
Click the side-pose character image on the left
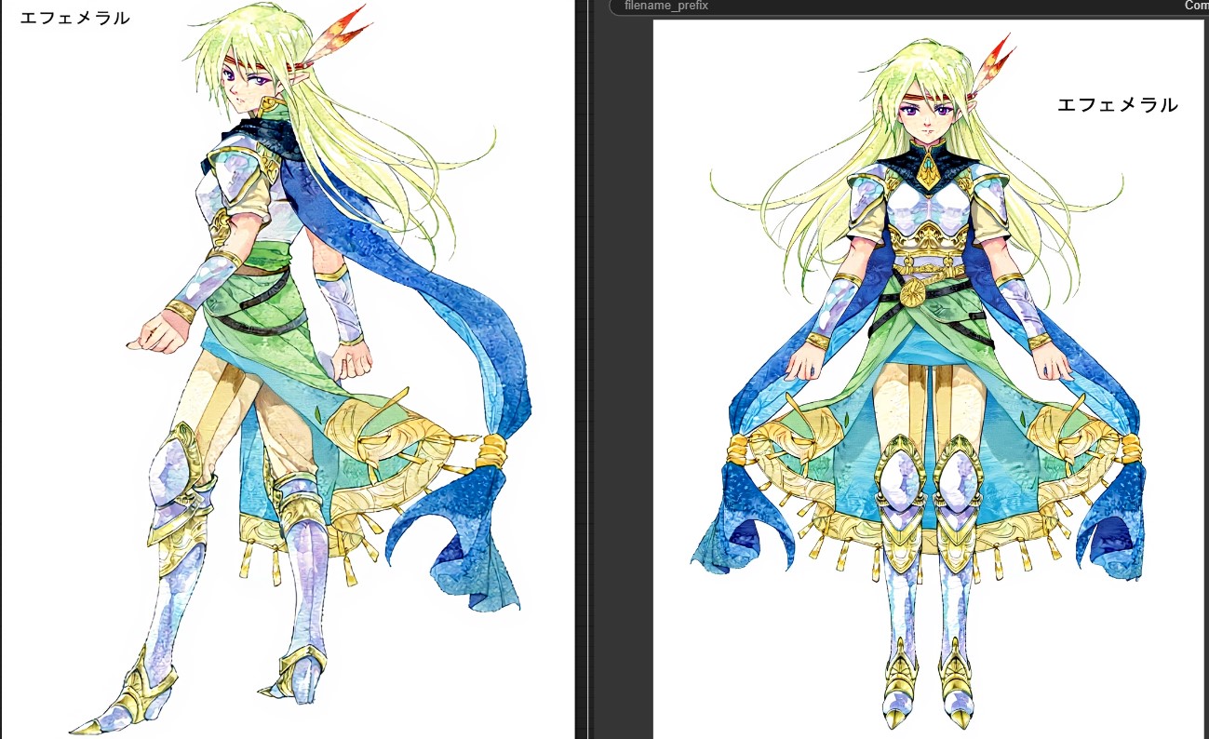[x=287, y=369]
